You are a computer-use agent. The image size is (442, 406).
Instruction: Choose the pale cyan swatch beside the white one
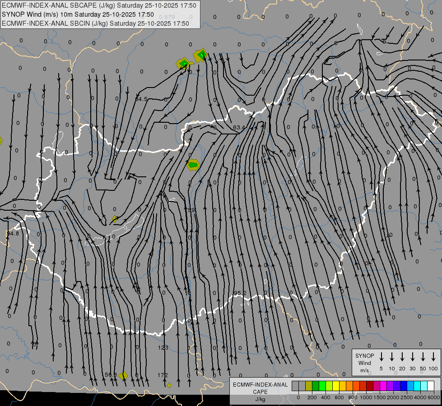click(424, 386)
